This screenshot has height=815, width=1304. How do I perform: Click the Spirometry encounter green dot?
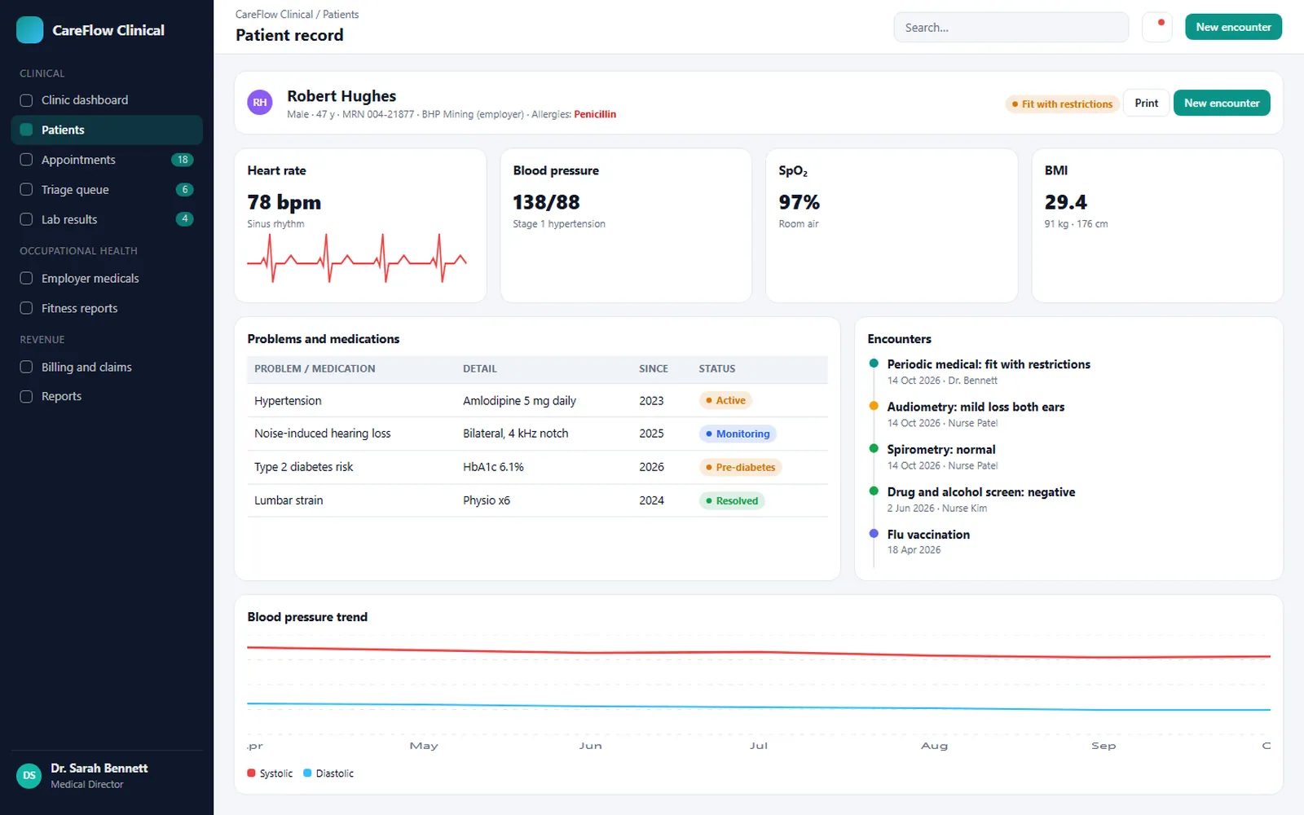point(874,448)
